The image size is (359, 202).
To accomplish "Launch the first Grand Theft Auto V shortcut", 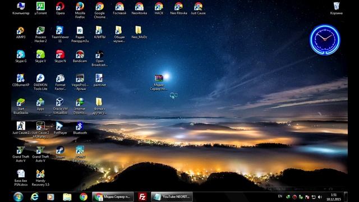I will (x=21, y=154).
